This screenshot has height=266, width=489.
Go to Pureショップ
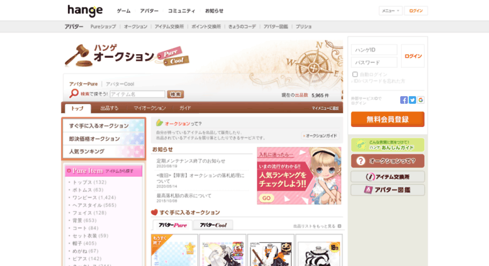click(x=103, y=27)
